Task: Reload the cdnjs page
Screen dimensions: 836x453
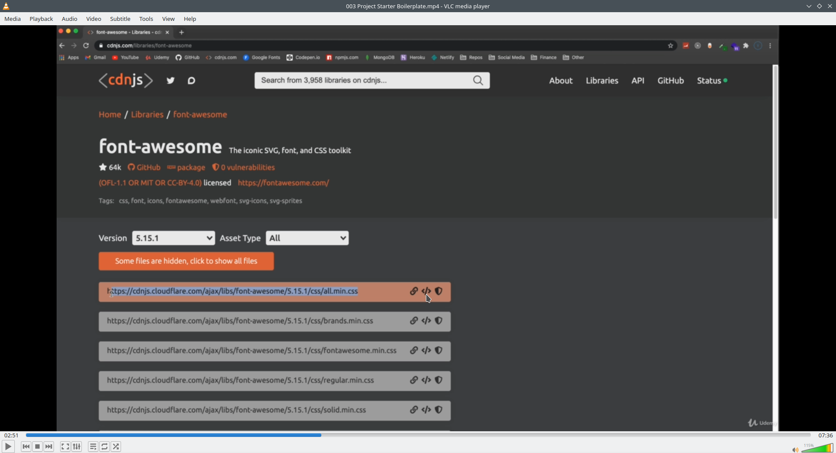Action: (86, 46)
